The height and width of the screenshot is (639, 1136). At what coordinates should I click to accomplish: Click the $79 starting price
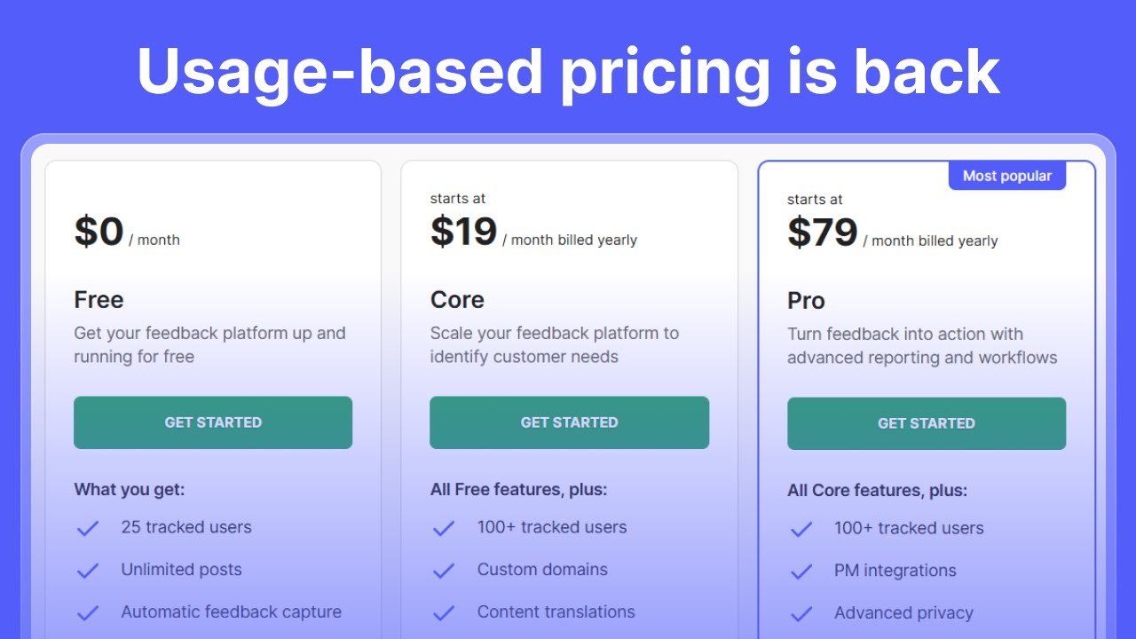coord(822,233)
